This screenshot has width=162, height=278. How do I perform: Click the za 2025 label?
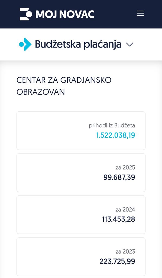click(x=125, y=168)
